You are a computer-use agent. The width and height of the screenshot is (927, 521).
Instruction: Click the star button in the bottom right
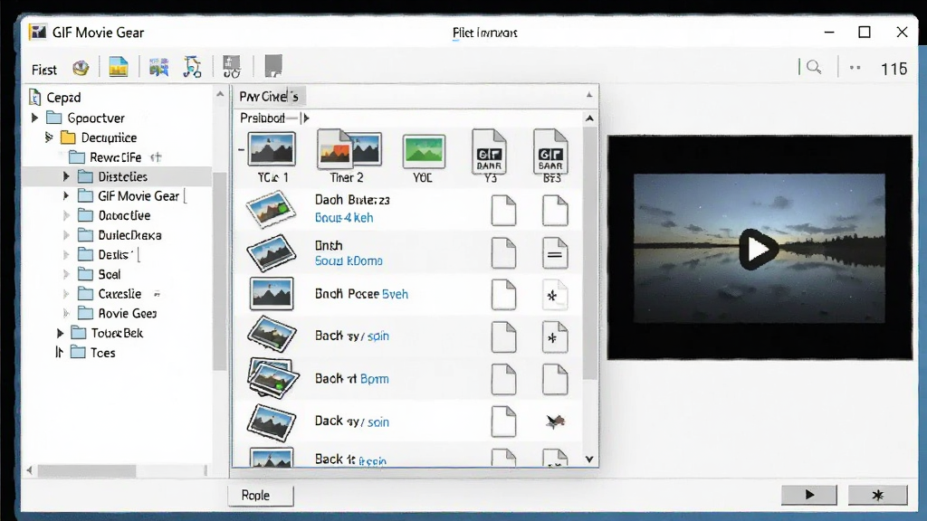pyautogui.click(x=878, y=495)
